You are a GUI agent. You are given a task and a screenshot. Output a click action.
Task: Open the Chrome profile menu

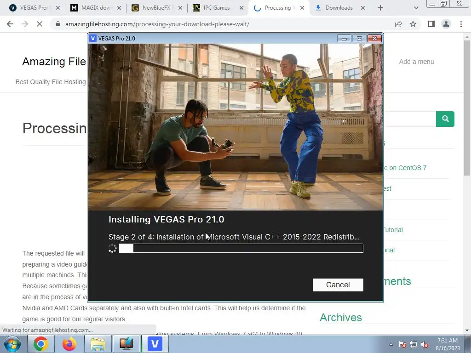pyautogui.click(x=446, y=24)
